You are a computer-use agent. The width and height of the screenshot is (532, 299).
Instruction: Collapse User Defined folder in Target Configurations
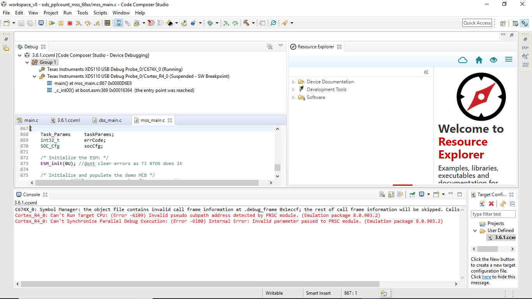pyautogui.click(x=475, y=230)
